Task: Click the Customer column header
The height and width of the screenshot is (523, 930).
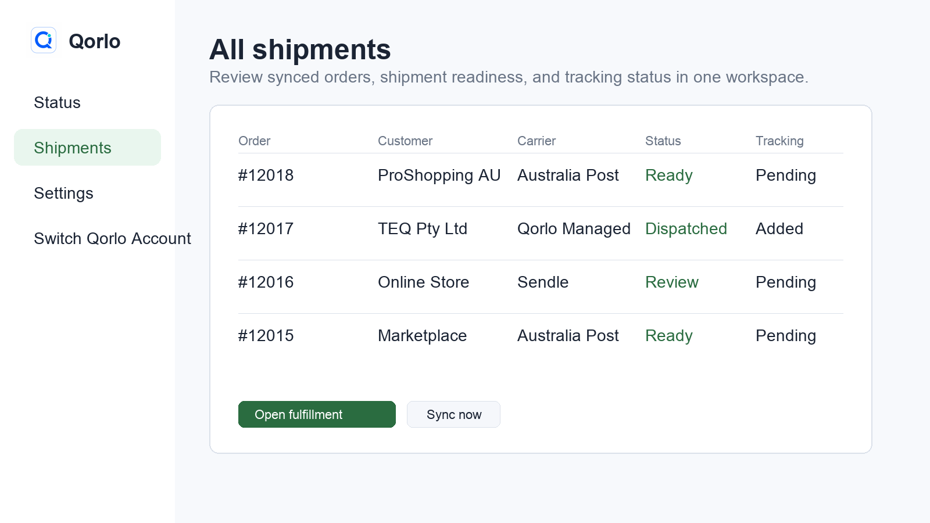Action: pyautogui.click(x=405, y=141)
